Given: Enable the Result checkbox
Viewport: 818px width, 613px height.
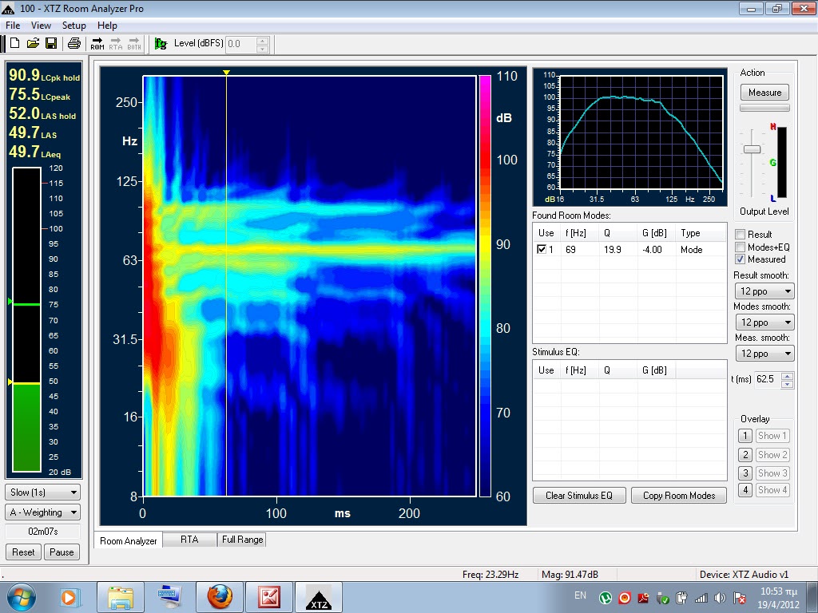Looking at the screenshot, I should click(741, 235).
